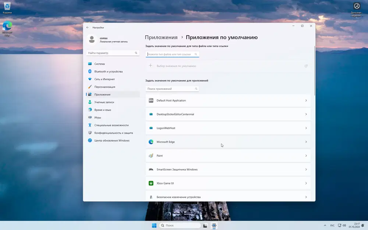Click the Сеть и Интернет Wi-Fi icon
368x230 pixels.
pos(90,79)
